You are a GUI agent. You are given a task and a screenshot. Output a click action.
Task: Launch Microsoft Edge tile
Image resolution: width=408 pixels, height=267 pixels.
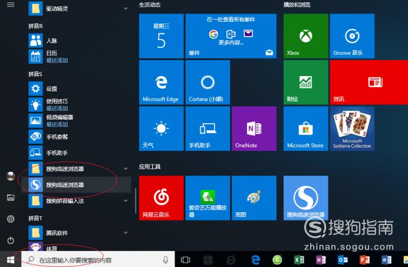162,83
